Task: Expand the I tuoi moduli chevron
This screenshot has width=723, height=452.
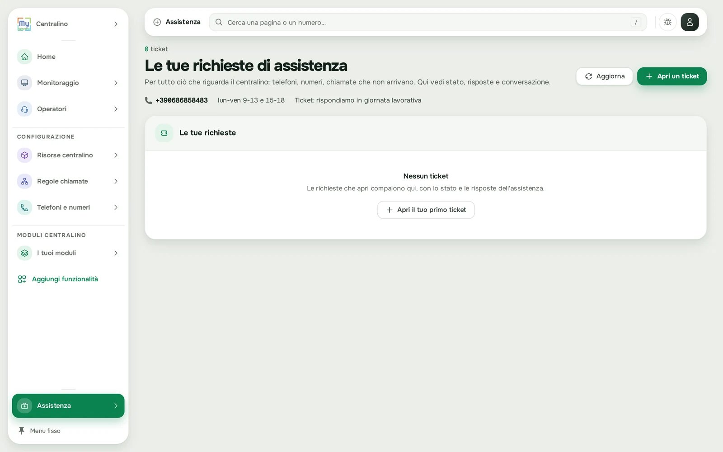Action: coord(116,253)
